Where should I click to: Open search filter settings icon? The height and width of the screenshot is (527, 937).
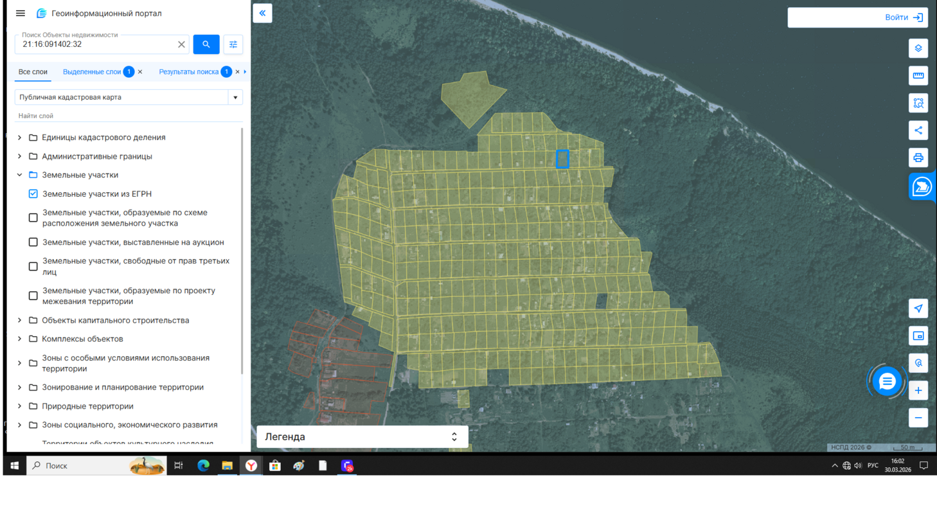[x=233, y=44]
